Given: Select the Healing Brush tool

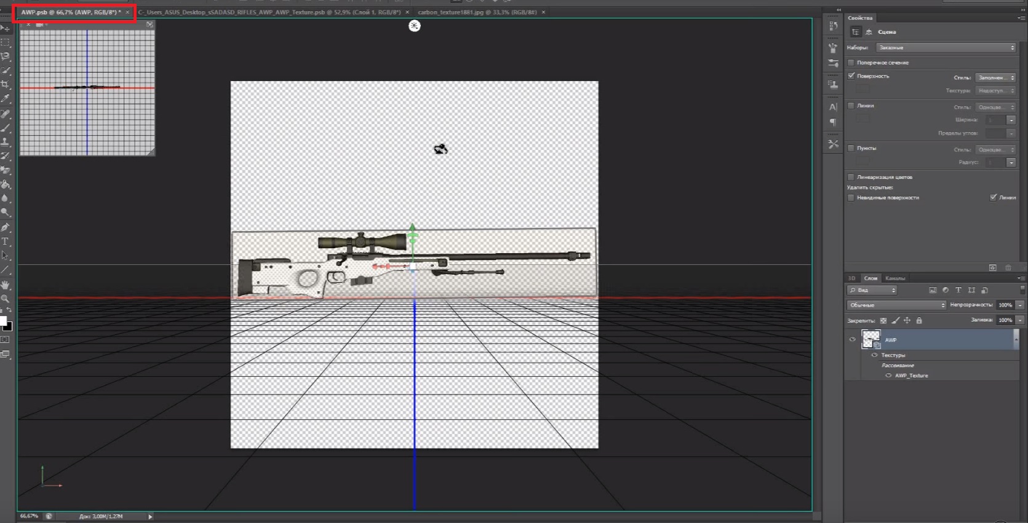Looking at the screenshot, I should click(x=5, y=114).
